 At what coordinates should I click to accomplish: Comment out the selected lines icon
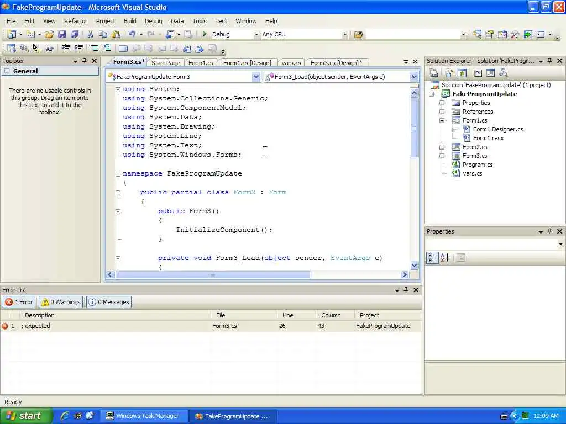click(x=94, y=49)
